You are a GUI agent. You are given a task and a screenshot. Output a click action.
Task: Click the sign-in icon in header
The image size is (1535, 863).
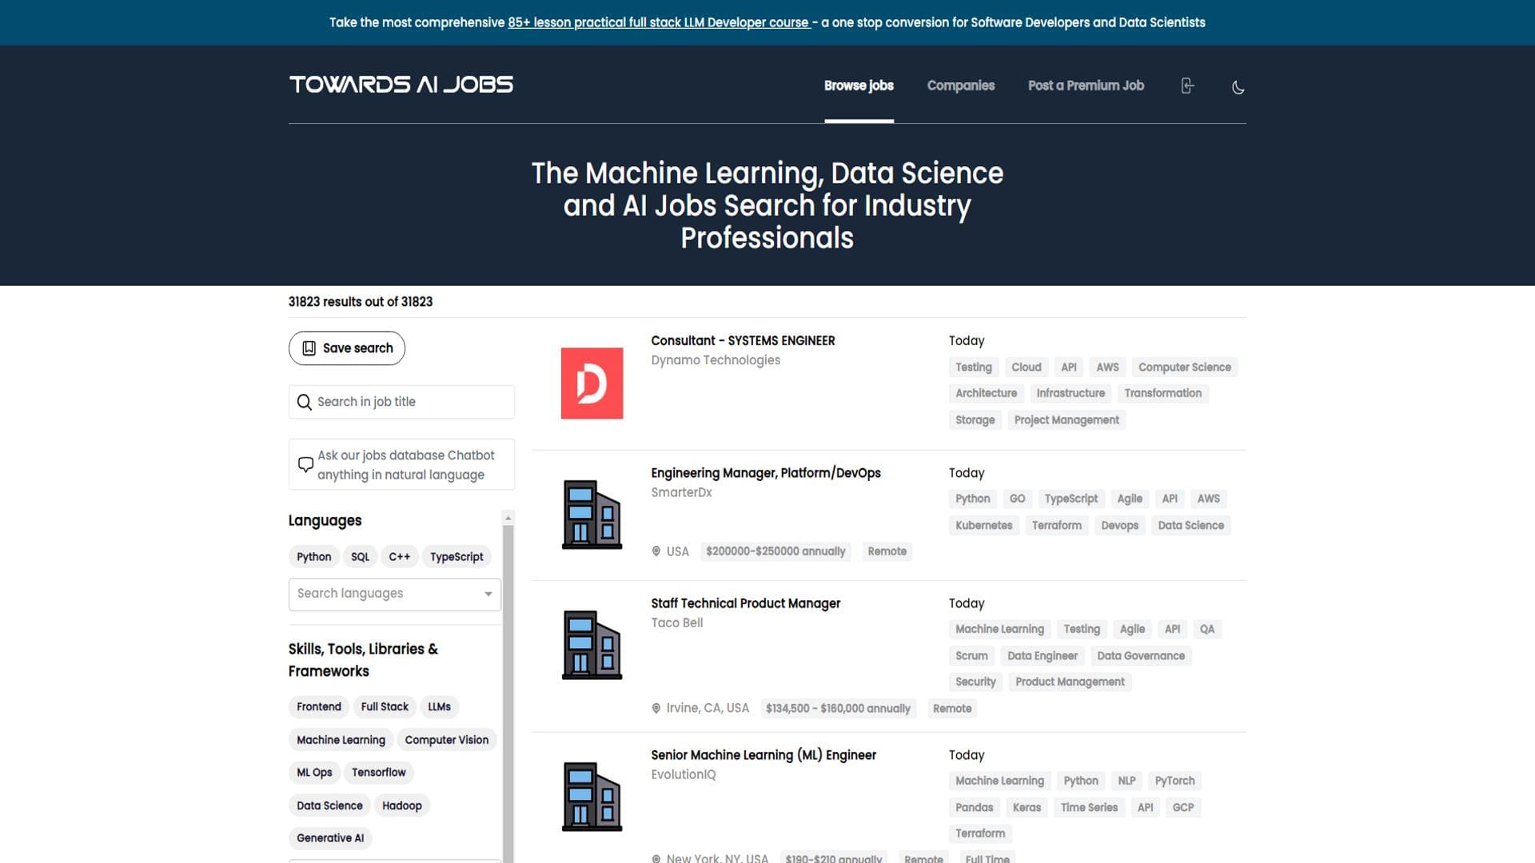point(1187,86)
